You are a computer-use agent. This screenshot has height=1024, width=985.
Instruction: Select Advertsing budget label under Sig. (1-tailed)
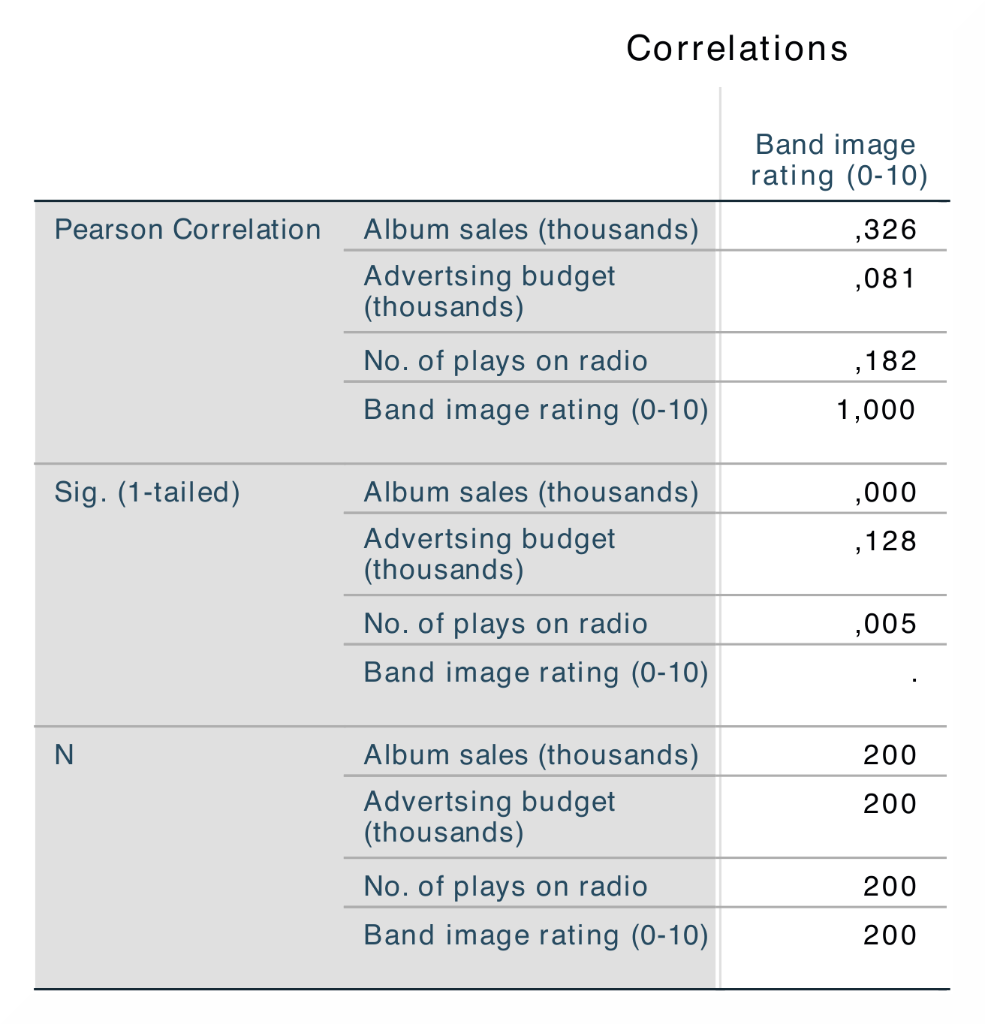[x=489, y=554]
